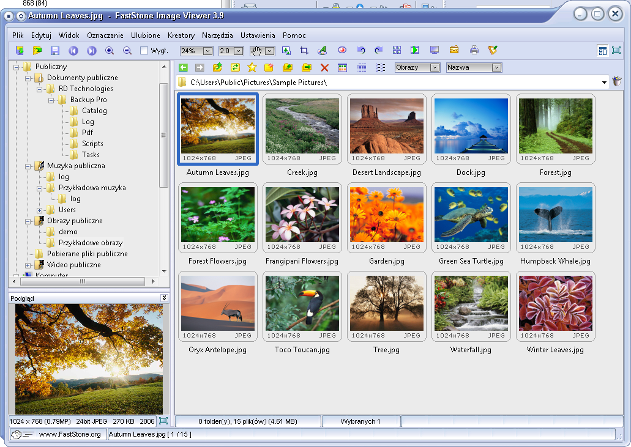Select Pobierane pliki publiczne folder
Screen dimensions: 631x447
[x=88, y=254]
